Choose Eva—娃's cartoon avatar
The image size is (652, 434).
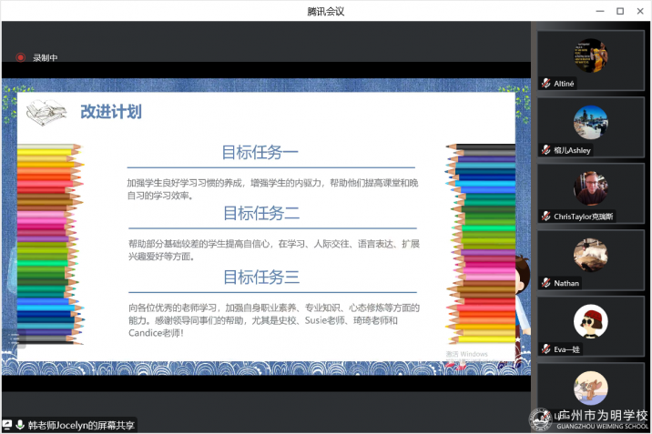tap(590, 321)
